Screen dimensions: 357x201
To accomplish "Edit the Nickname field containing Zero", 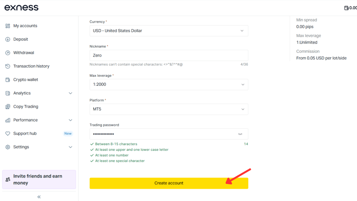I will [169, 55].
